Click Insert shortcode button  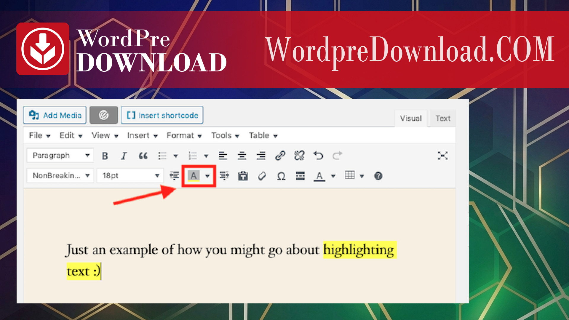click(162, 115)
